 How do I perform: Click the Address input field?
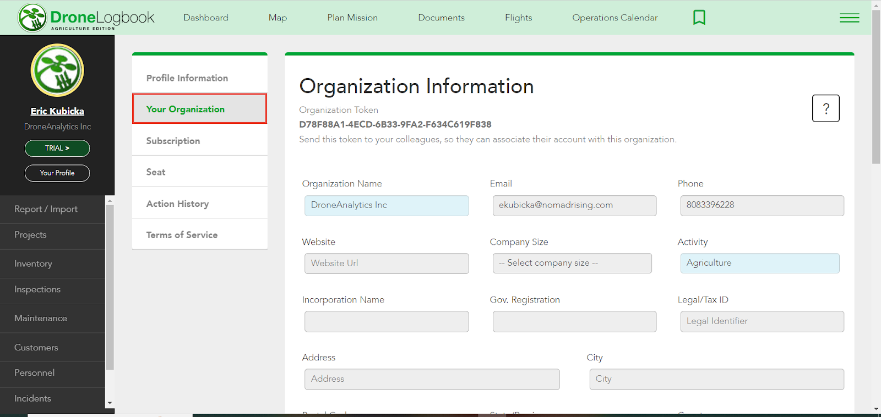tap(432, 379)
